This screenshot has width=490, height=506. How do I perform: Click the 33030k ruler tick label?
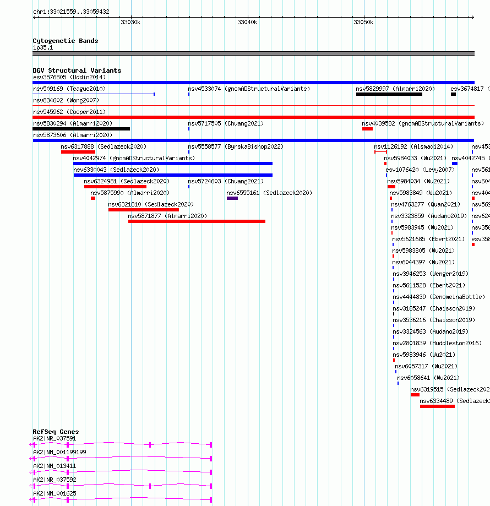click(x=130, y=22)
